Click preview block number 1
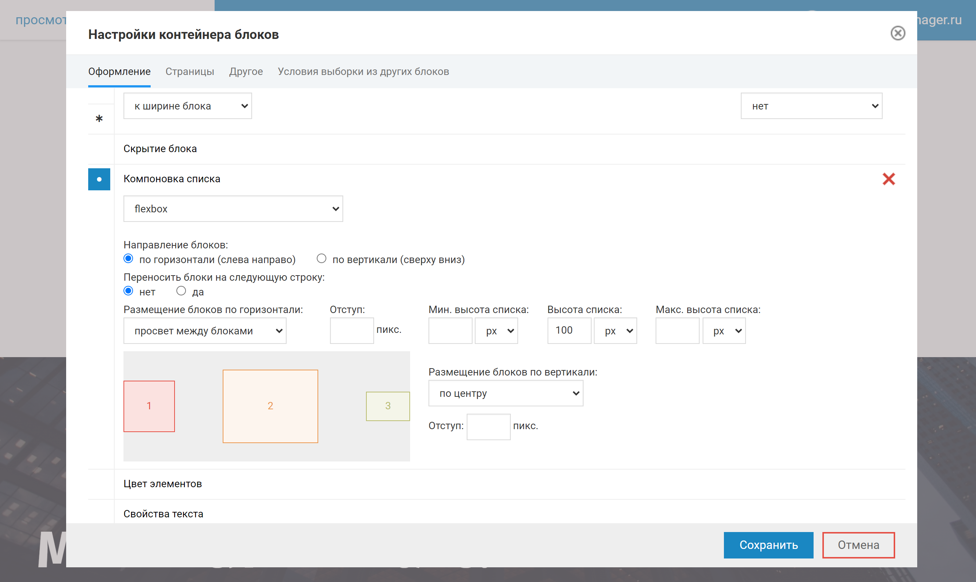The image size is (976, 582). (x=149, y=406)
